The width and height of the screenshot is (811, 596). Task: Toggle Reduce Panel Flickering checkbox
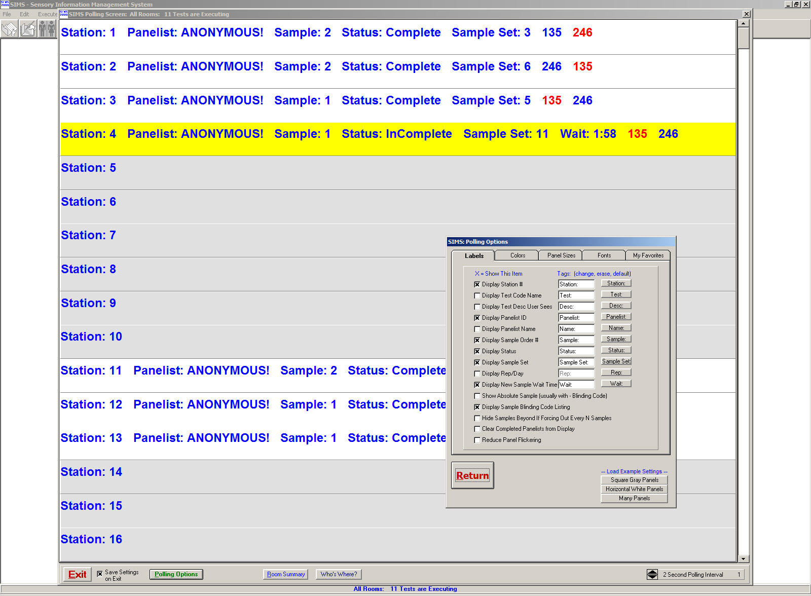click(477, 440)
